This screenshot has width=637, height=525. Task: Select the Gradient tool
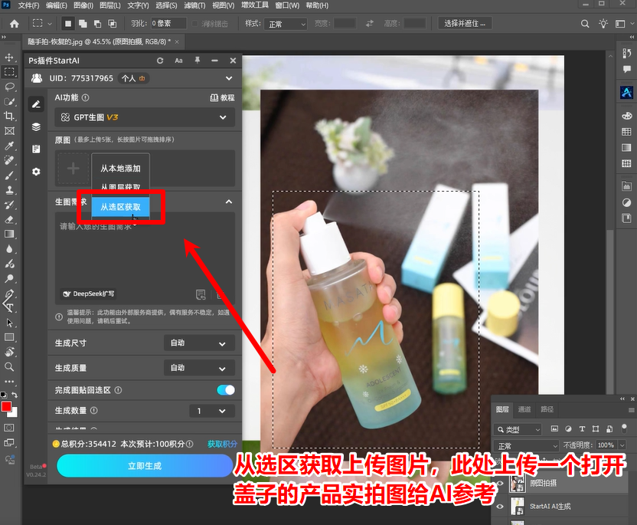pos(9,235)
